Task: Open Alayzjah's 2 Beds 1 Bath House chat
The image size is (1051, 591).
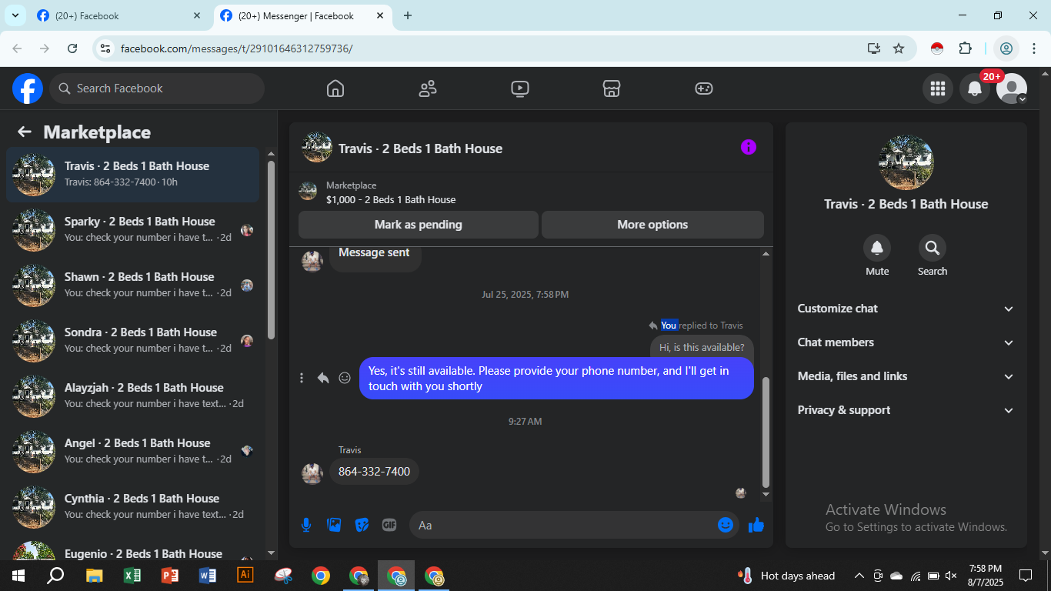Action: (133, 396)
